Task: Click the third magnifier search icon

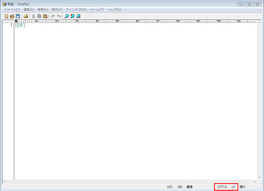Action: pyautogui.click(x=78, y=16)
